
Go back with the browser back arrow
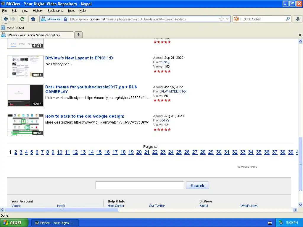(x=6, y=19)
